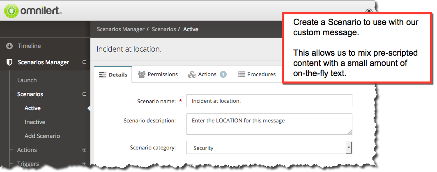This screenshot has width=437, height=172.
Task: Click the Permissions people icon
Action: (x=142, y=75)
